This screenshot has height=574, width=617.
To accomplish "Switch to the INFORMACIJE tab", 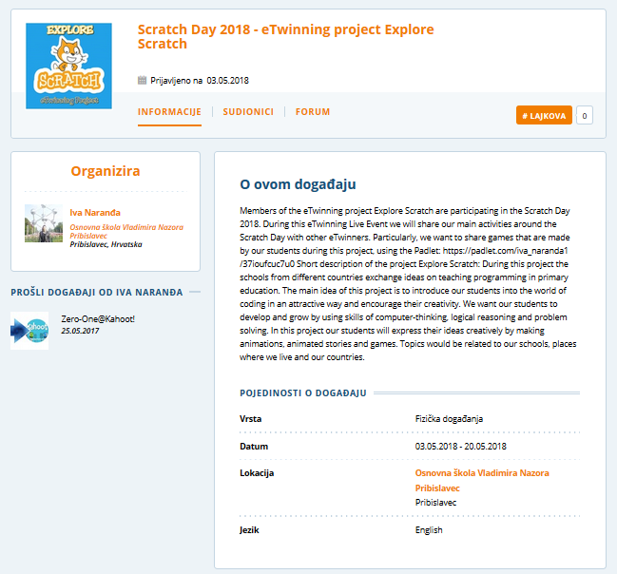I will [x=169, y=112].
